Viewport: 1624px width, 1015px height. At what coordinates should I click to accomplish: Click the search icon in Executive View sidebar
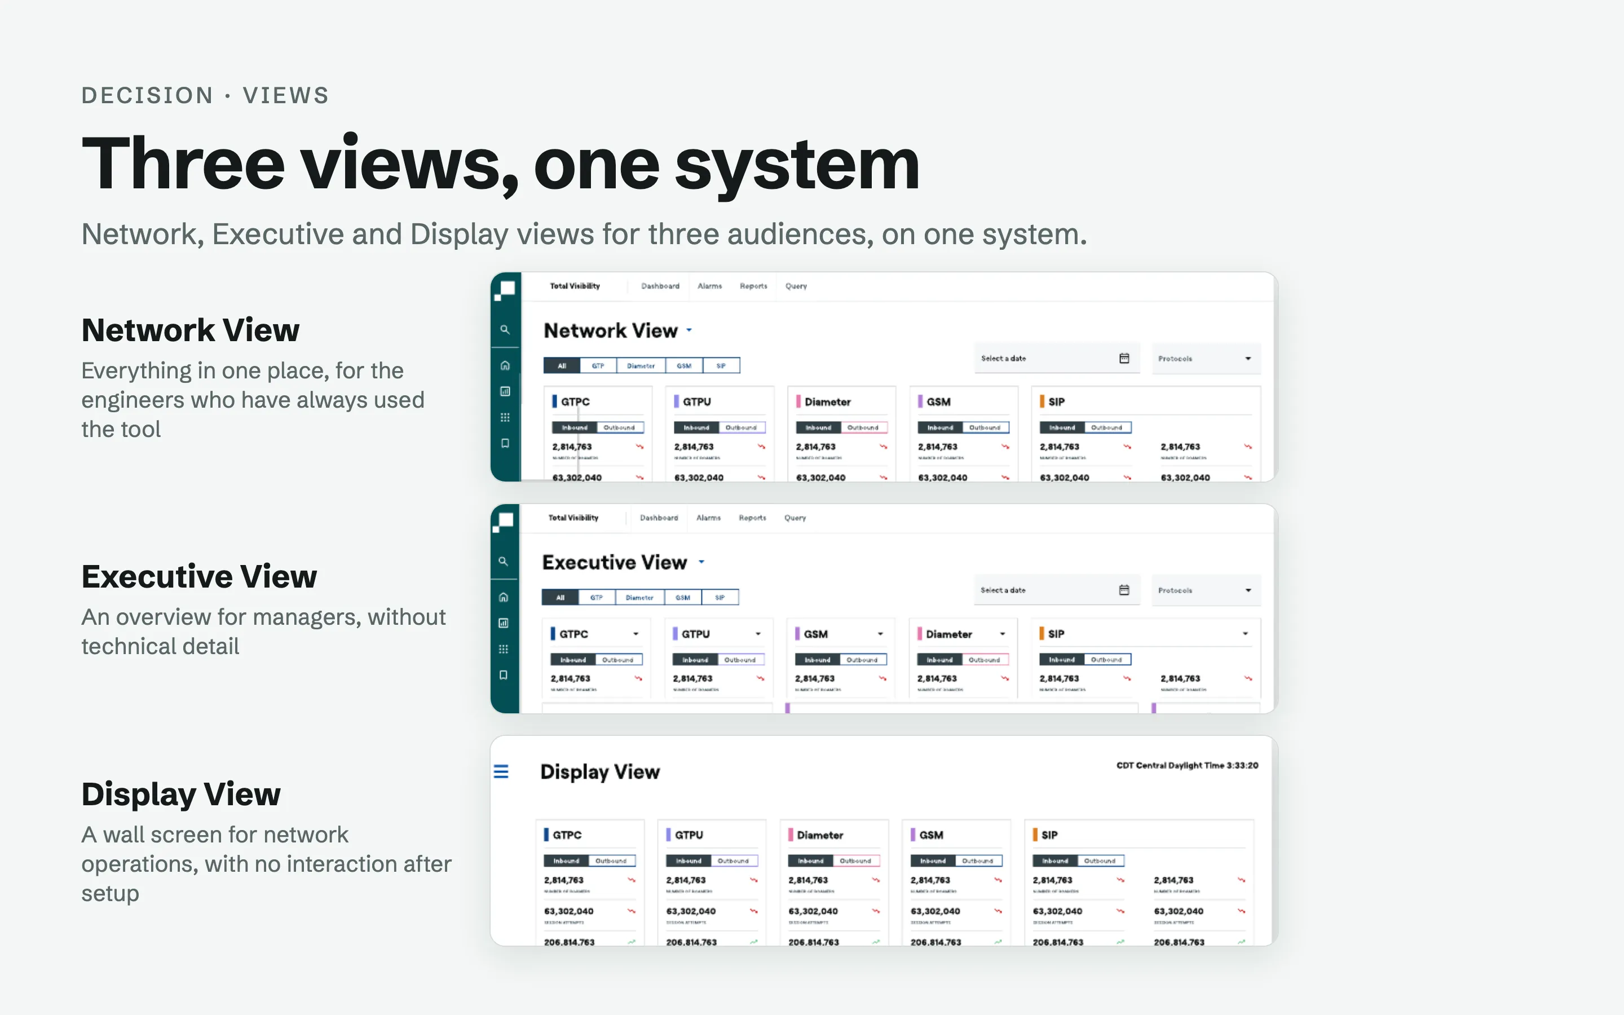(x=504, y=561)
